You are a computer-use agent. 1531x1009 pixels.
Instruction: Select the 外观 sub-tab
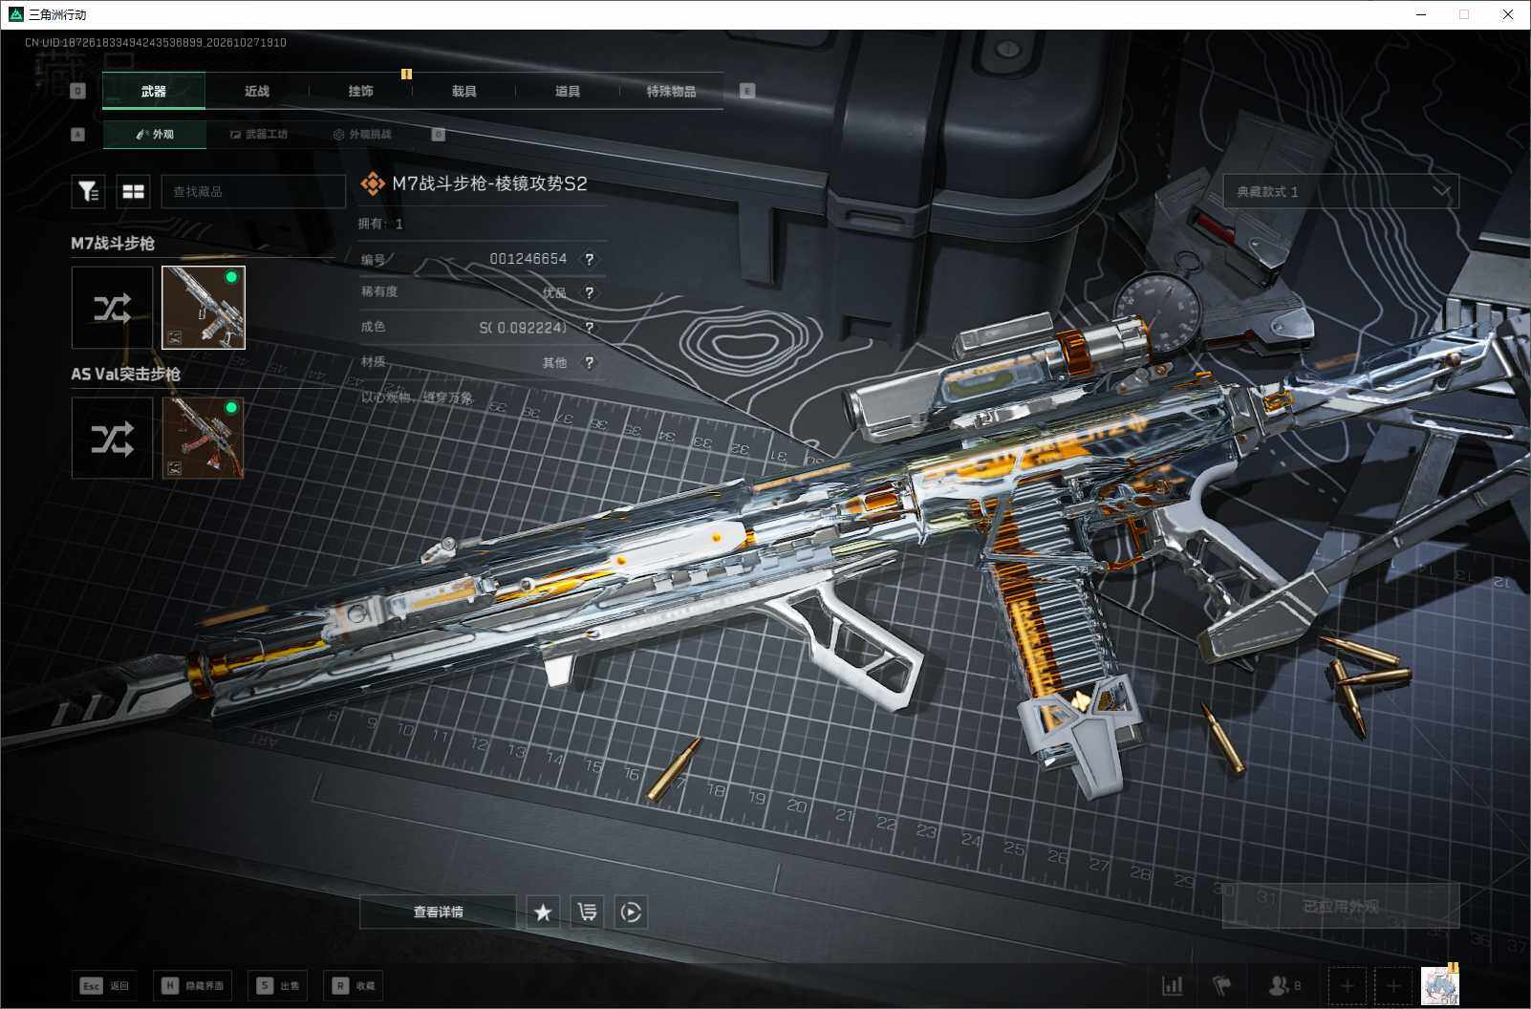point(155,135)
